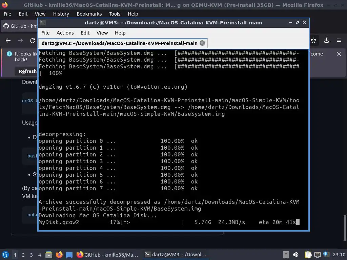Switch to workspace 4
Image resolution: width=347 pixels, height=260 pixels.
coord(40,255)
